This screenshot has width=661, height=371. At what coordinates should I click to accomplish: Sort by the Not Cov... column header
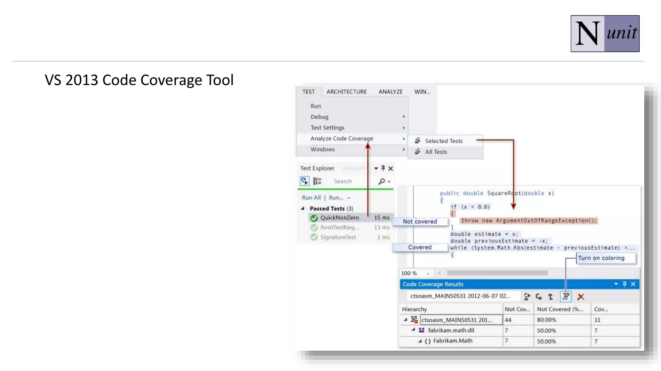pos(518,309)
